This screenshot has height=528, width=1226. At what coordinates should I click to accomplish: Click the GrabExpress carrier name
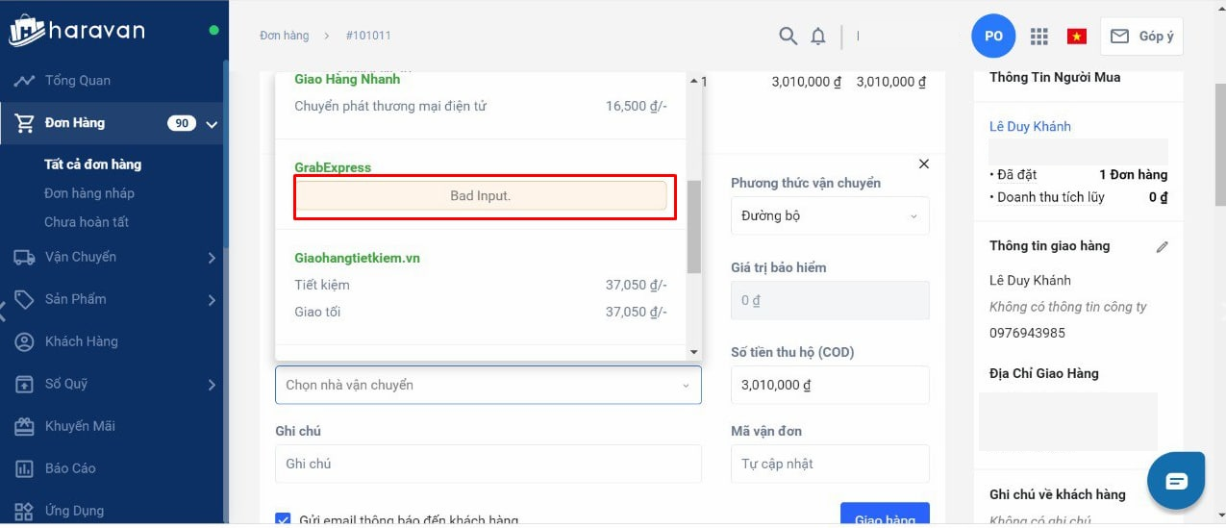click(333, 167)
